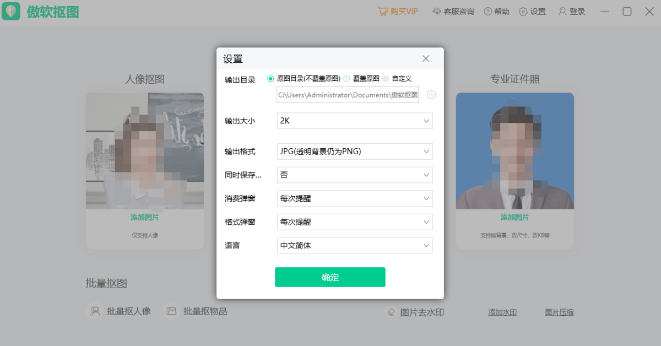Viewport: 661px width, 346px height.
Task: Click the eraser icon beside 图片去水印
Action: 391,312
